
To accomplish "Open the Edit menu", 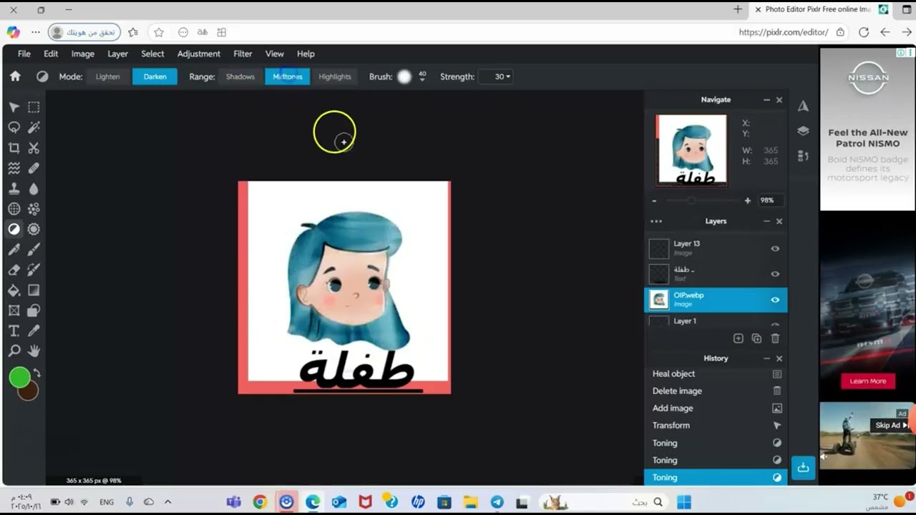I will [51, 54].
